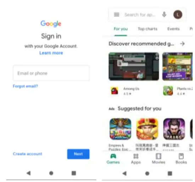Select the For you tab
The width and height of the screenshot is (195, 182).
tap(121, 29)
